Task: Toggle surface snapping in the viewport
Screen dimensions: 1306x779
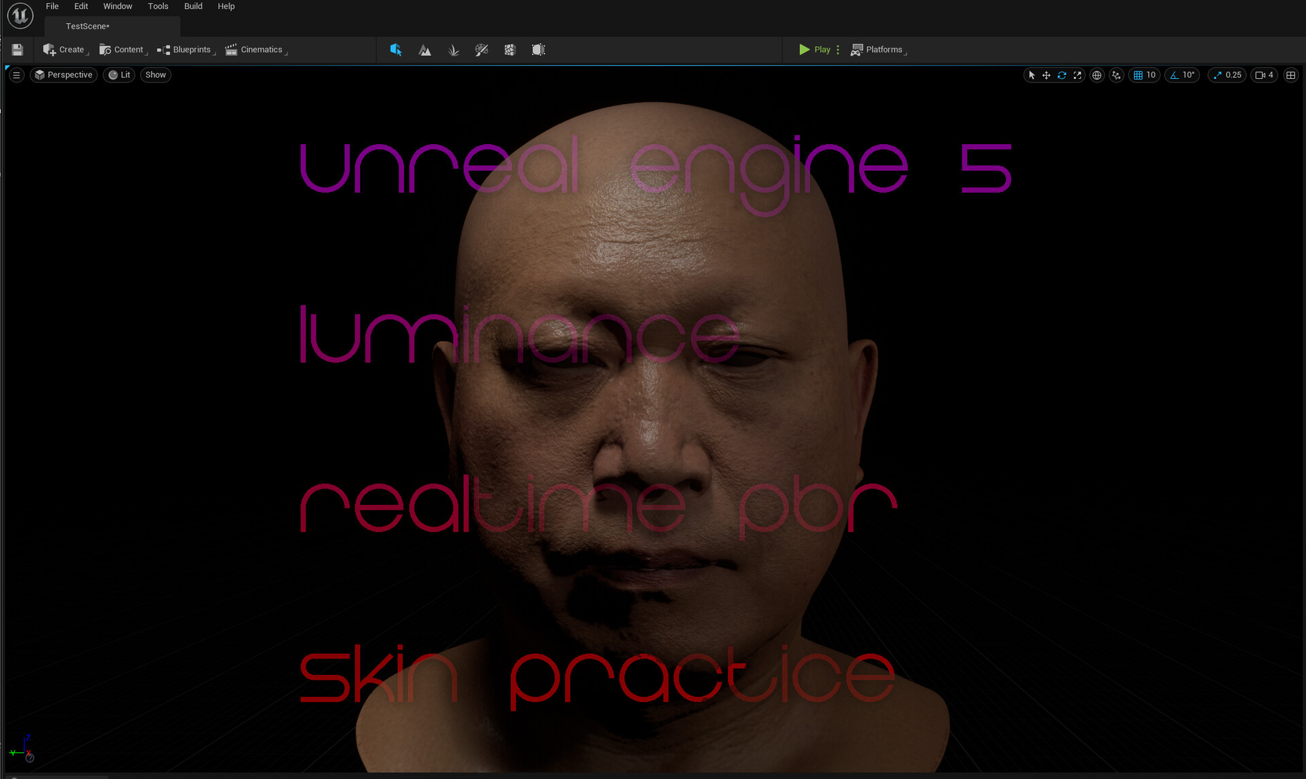Action: click(1116, 75)
